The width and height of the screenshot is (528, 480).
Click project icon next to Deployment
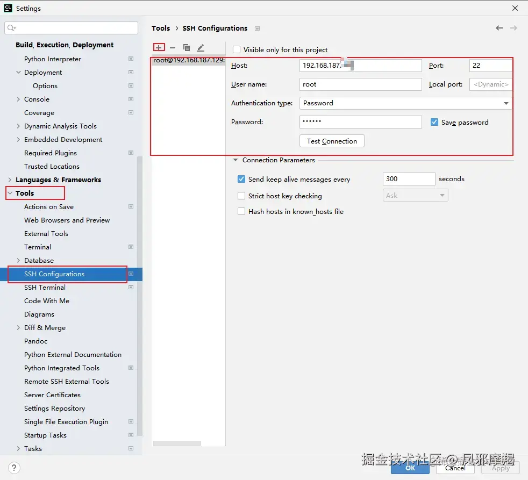(x=131, y=72)
